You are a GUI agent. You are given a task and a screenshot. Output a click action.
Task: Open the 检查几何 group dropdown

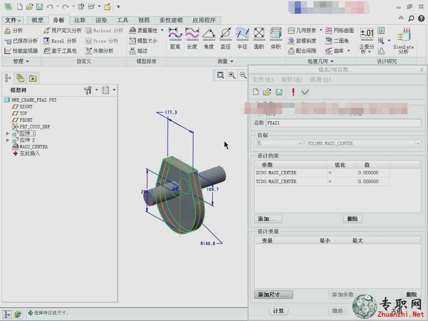point(321,61)
